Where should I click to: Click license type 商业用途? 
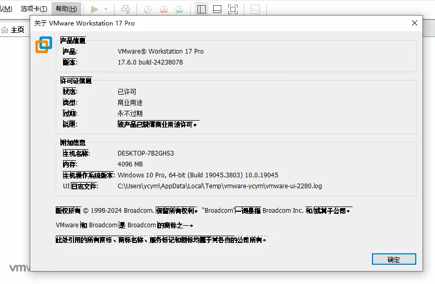point(130,103)
